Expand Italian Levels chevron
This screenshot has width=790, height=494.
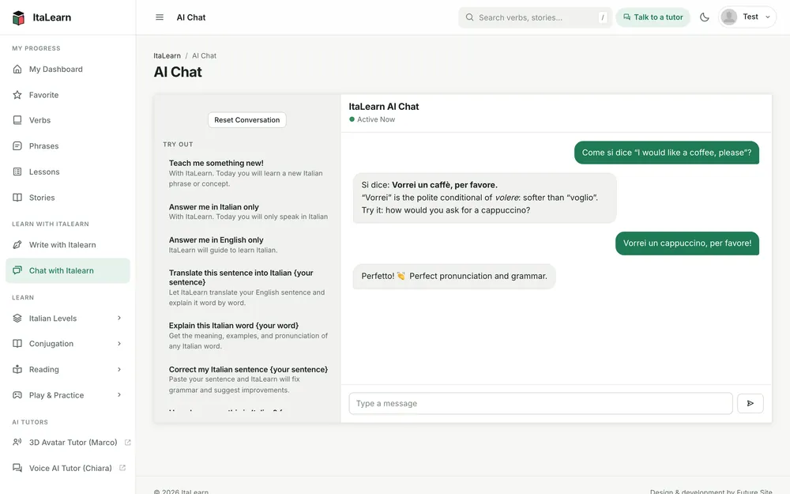119,318
